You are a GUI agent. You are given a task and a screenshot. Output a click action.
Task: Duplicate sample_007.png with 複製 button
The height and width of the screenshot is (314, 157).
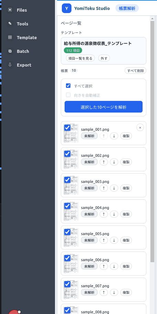tap(126, 292)
